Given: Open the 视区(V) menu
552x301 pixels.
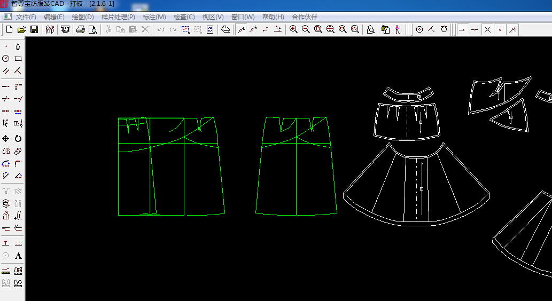Looking at the screenshot, I should point(213,17).
